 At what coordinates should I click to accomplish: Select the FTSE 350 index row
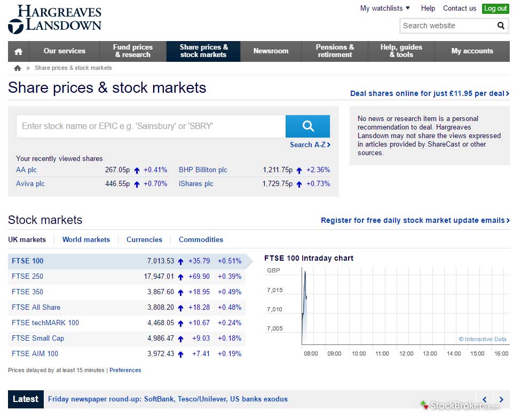[x=127, y=292]
